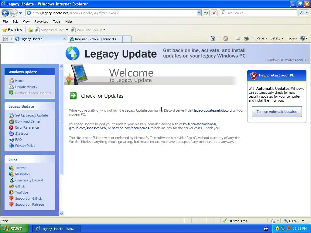The width and height of the screenshot is (311, 233).
Task: Click the Error Reference red icon
Action: coord(11,127)
